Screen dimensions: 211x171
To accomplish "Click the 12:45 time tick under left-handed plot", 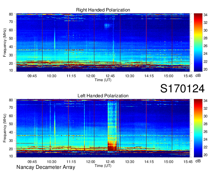I will pyautogui.click(x=110, y=162).
